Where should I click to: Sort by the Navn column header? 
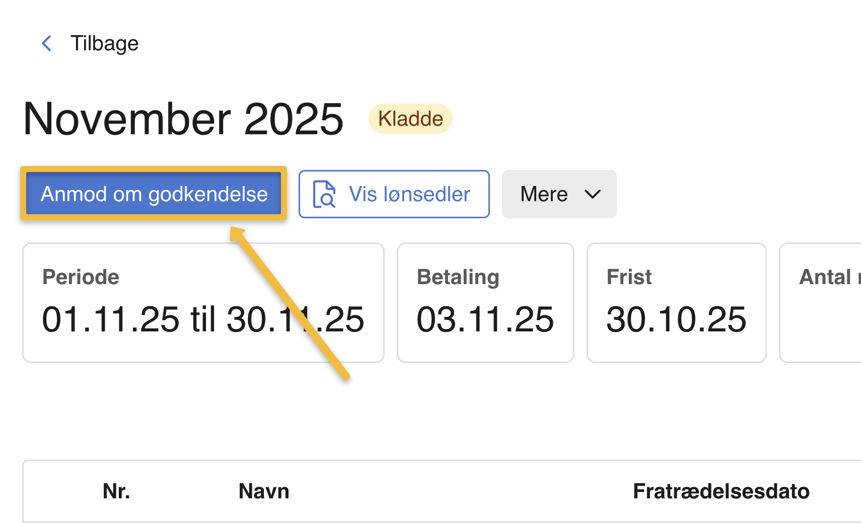[264, 491]
